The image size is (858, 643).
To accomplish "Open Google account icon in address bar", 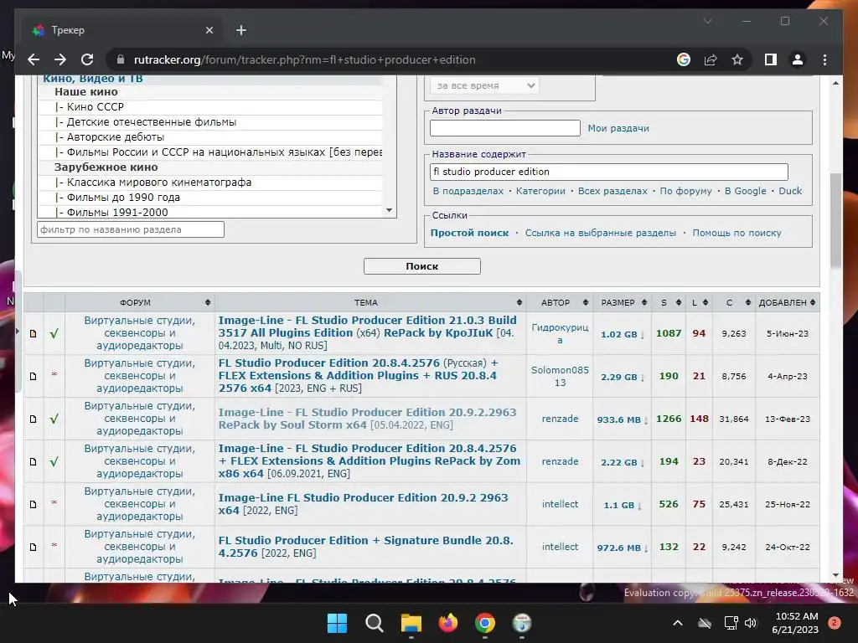I will [684, 59].
